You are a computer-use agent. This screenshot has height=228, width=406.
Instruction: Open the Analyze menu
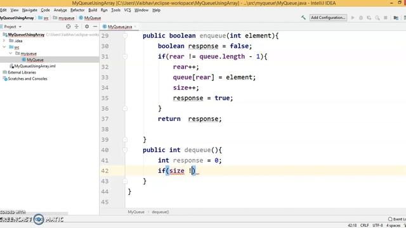(60, 10)
